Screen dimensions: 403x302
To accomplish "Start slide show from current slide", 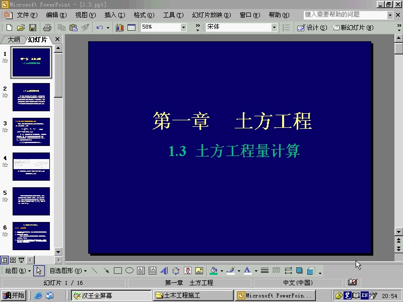I will [x=22, y=260].
